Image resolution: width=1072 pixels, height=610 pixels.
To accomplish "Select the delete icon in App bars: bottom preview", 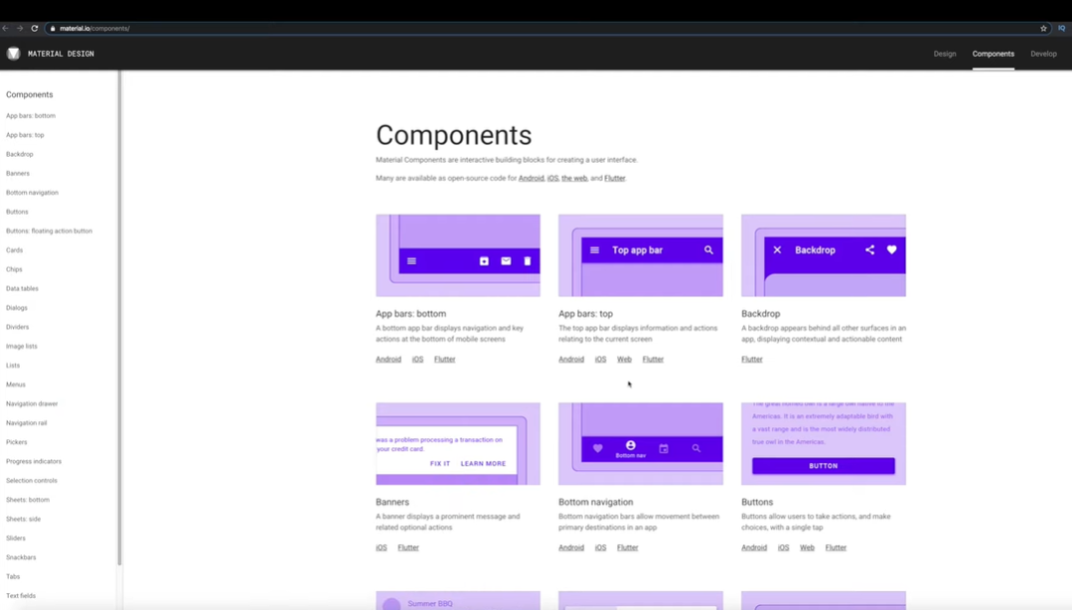I will click(527, 260).
